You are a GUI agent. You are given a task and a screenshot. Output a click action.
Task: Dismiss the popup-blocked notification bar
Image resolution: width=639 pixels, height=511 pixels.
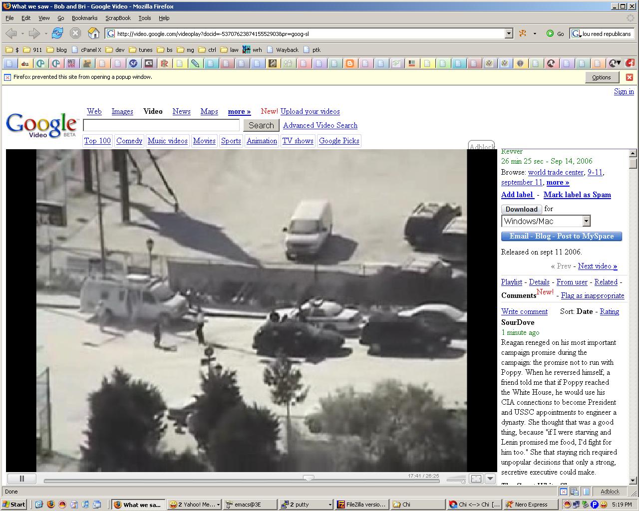629,77
